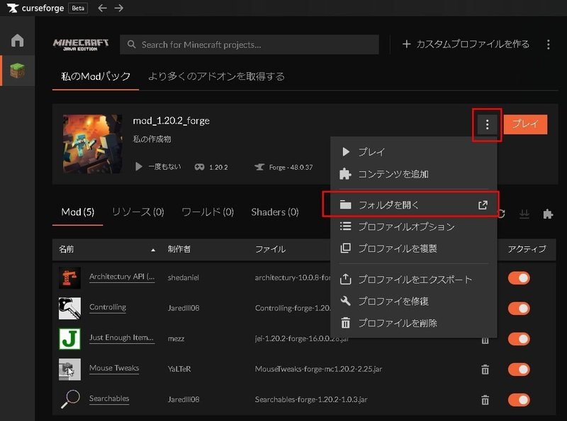The height and width of the screenshot is (421, 567).
Task: Open the Controlling mod link
Action: (108, 307)
